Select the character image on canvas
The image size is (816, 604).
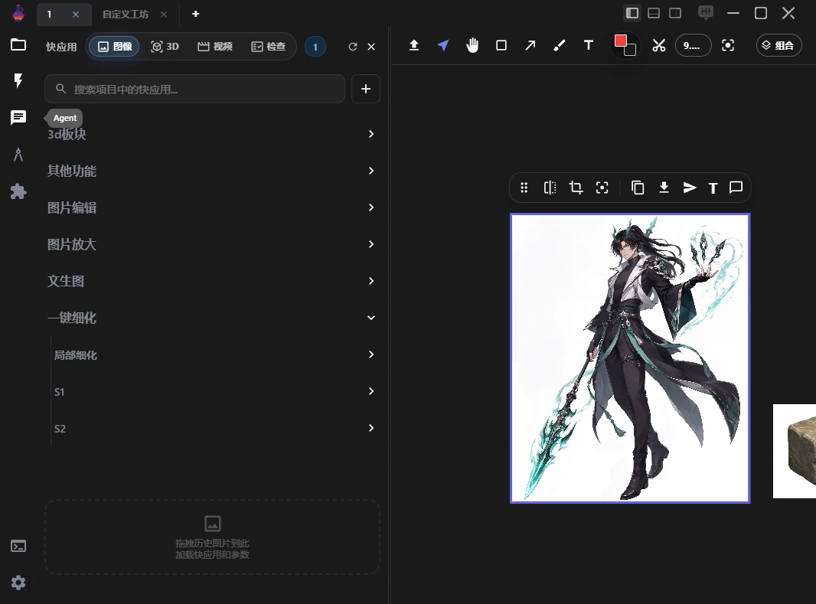pos(630,358)
